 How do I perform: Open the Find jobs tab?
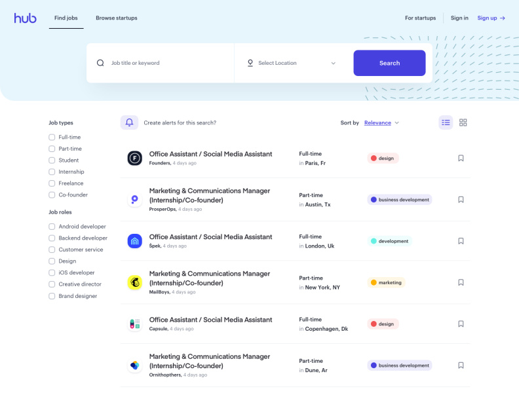(66, 18)
